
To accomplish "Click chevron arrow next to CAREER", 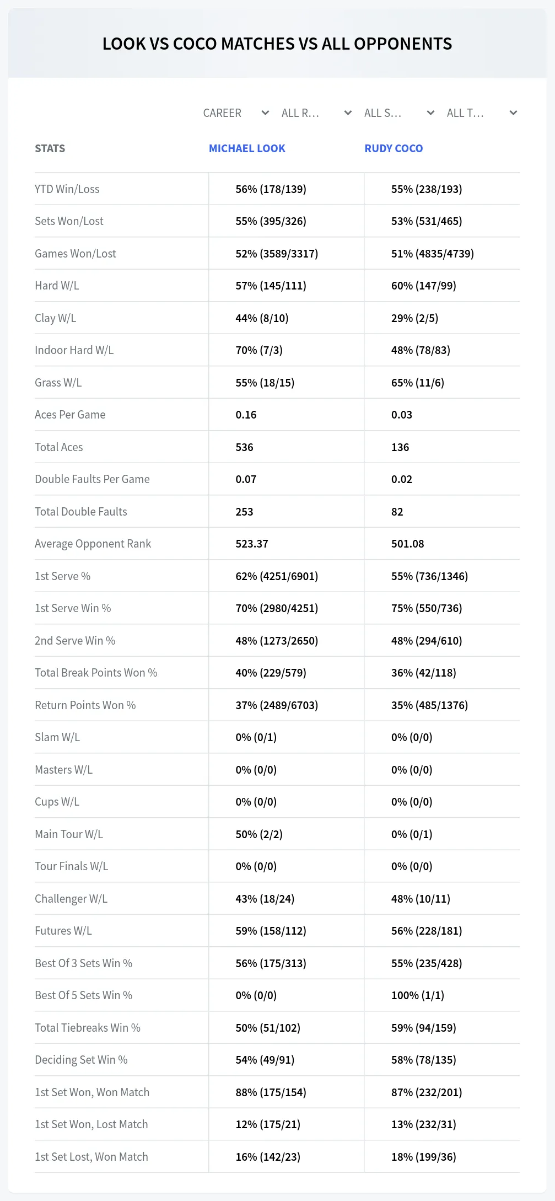I will 265,113.
